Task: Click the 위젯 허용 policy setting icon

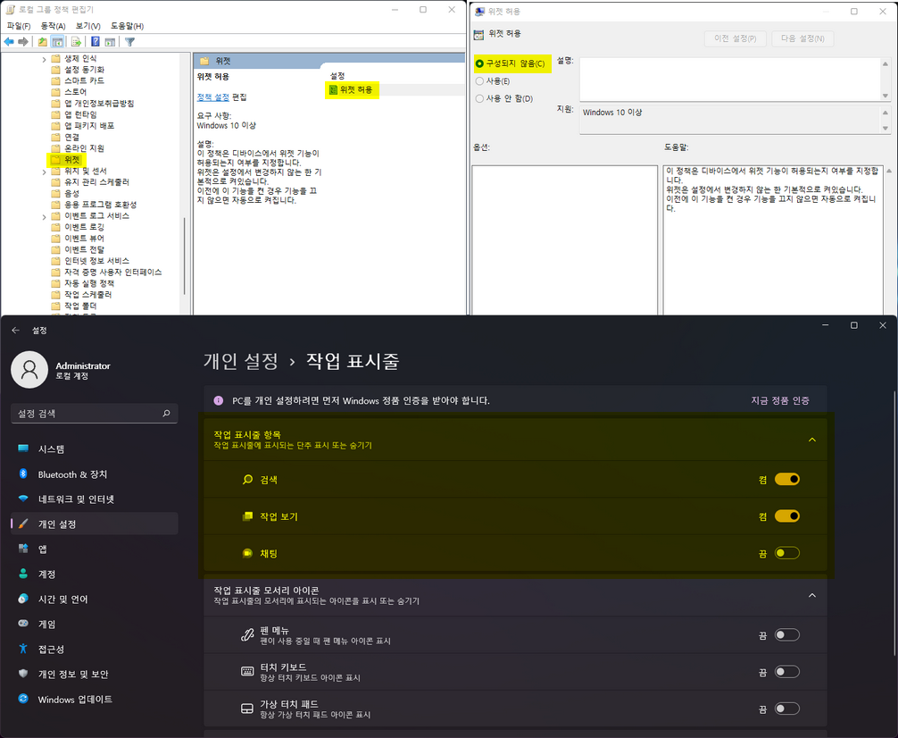Action: click(333, 89)
